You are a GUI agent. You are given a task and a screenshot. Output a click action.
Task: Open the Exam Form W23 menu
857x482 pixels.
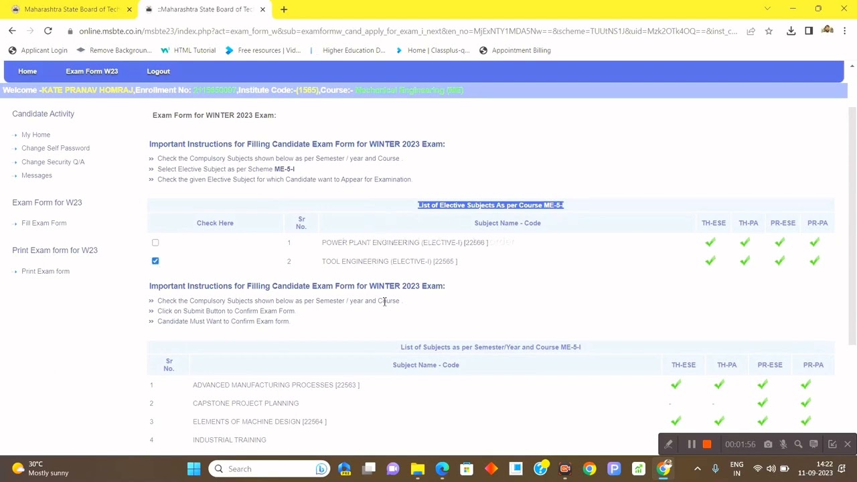(92, 71)
